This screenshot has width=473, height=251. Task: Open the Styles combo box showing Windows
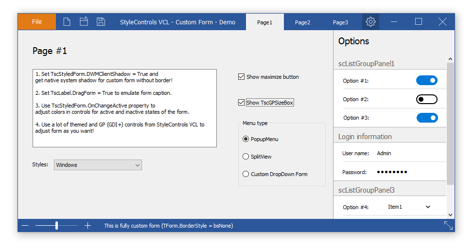click(98, 165)
